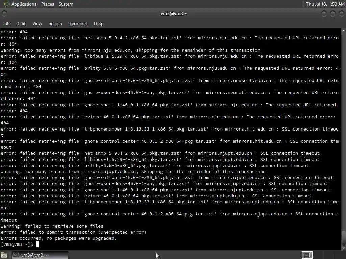
Task: Open the Places panel menu
Action: click(47, 4)
